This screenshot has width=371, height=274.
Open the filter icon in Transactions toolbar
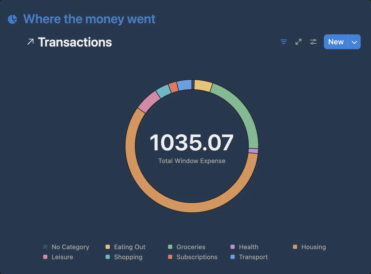[x=284, y=42]
